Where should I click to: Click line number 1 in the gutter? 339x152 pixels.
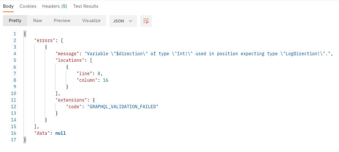pyautogui.click(x=15, y=34)
